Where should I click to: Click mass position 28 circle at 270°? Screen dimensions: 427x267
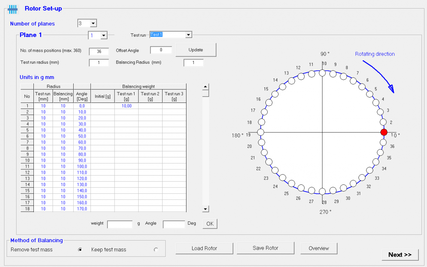coord(322,192)
